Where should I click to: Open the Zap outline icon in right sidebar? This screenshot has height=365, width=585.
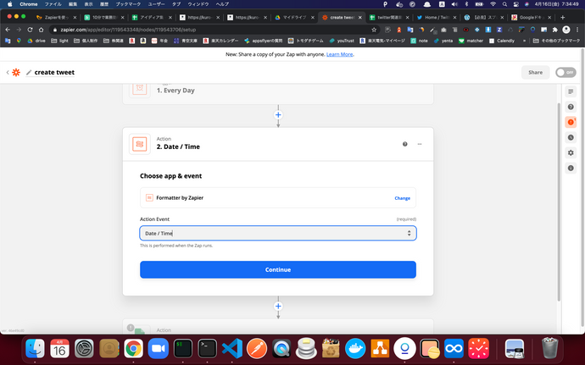[571, 91]
